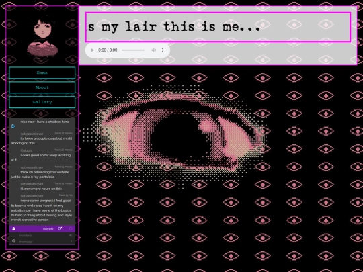Send the chat message arrow
363x272 pixels.
[x=71, y=241]
